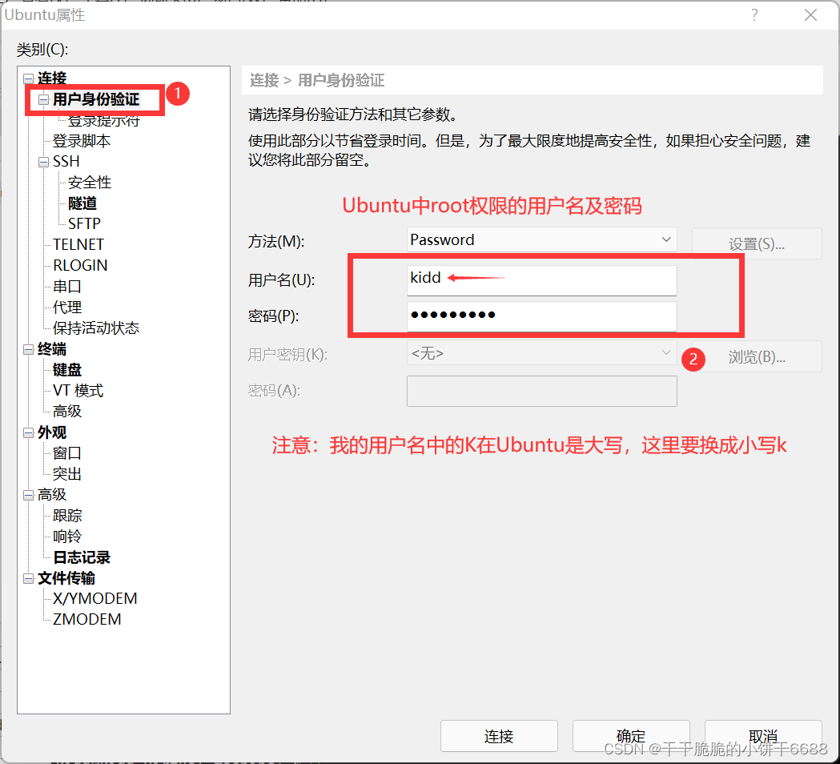Select 文件传输 category
The image size is (840, 764).
[x=66, y=579]
